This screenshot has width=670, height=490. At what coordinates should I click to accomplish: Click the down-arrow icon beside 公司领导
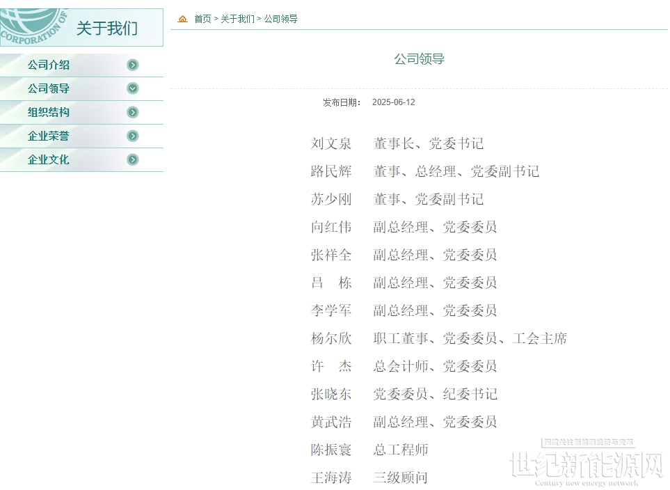[x=133, y=88]
